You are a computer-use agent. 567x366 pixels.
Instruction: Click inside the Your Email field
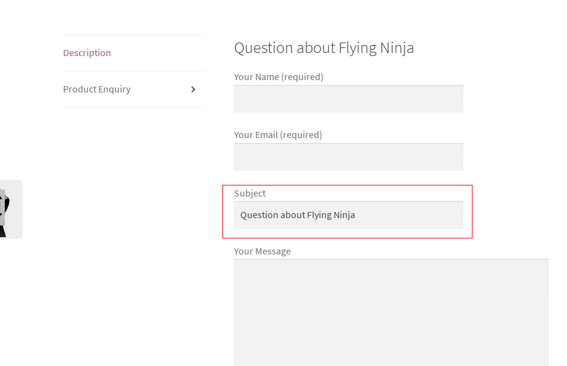click(x=348, y=157)
